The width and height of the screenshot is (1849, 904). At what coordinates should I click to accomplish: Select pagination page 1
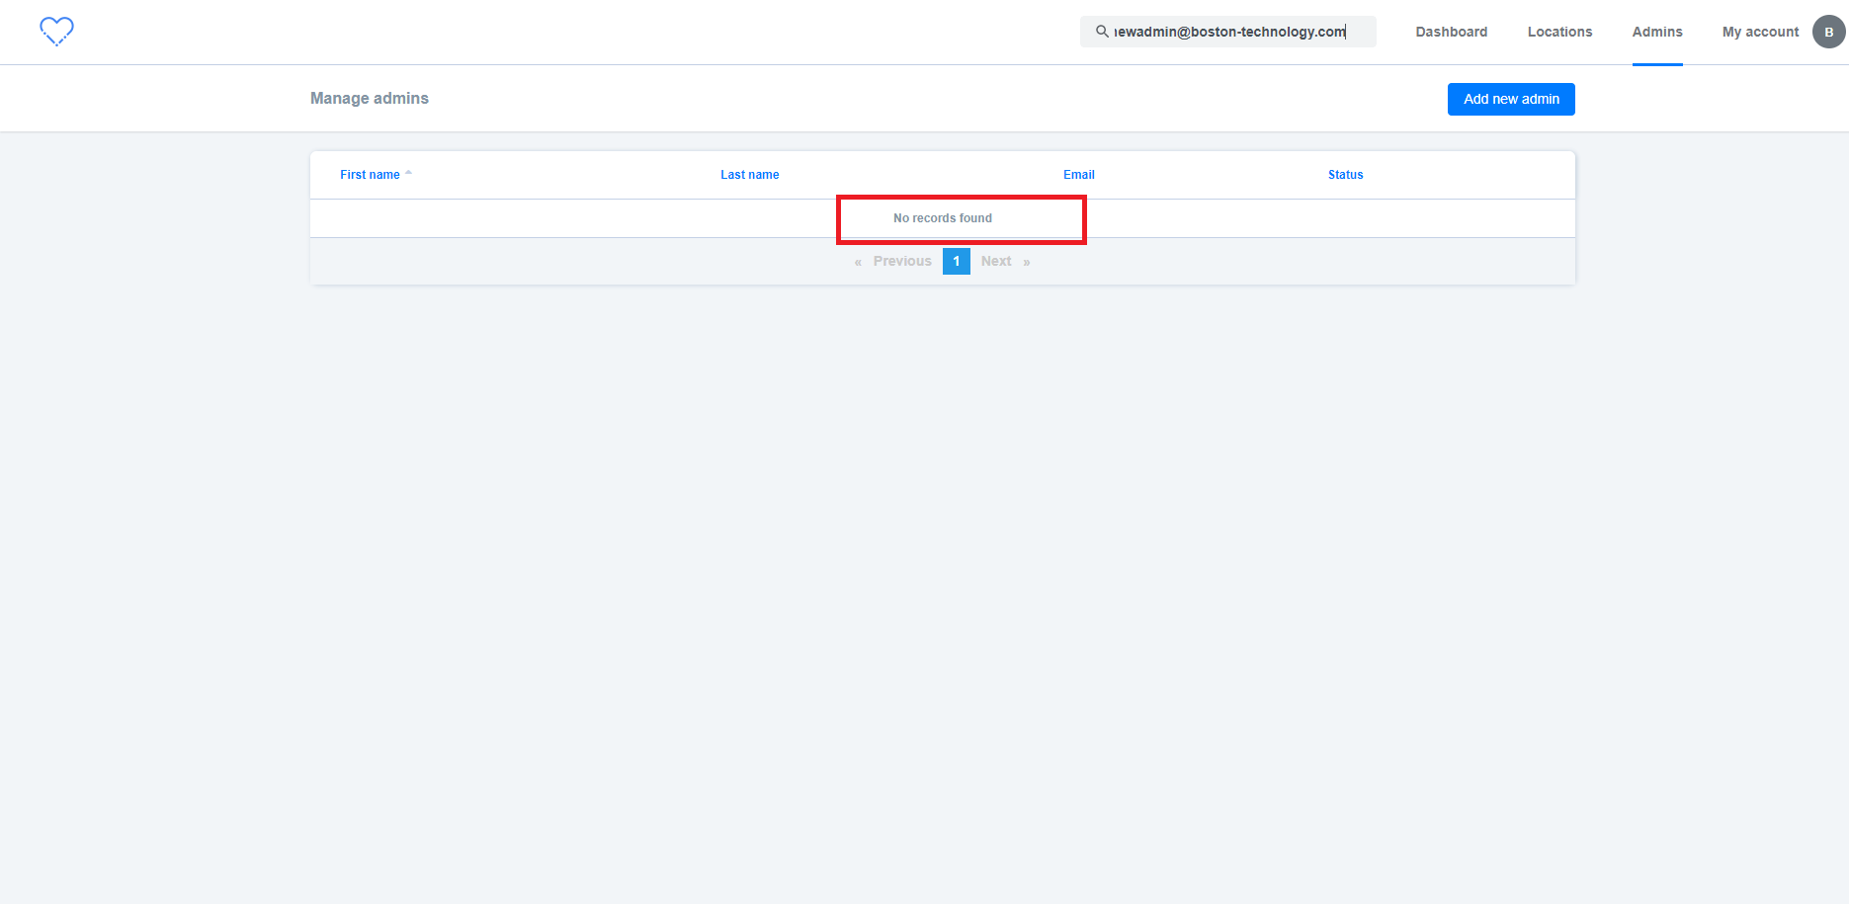956,261
